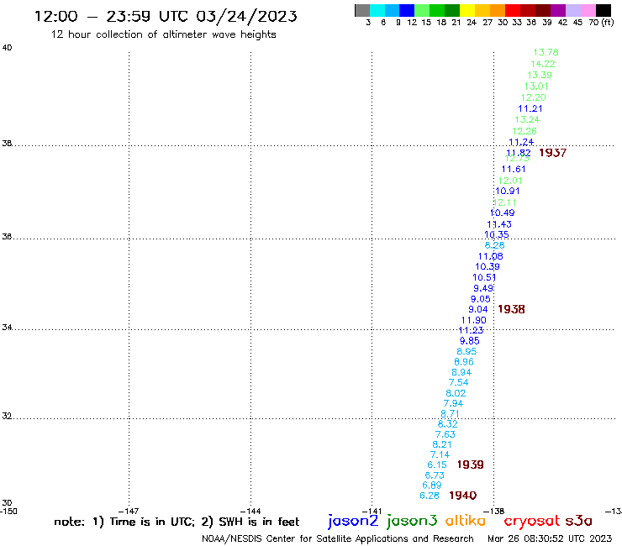Viewport: 622px width, 546px height.
Task: Click the 13.24 wave height reading
Action: pyautogui.click(x=527, y=120)
